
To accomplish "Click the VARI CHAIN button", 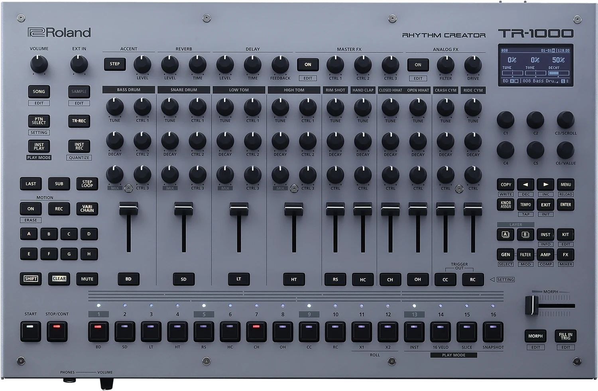I will 87,209.
